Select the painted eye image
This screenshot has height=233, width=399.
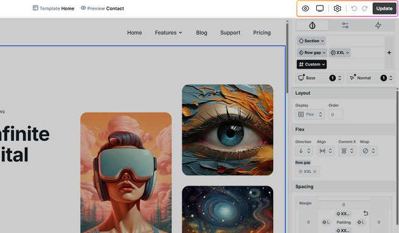pos(227,130)
